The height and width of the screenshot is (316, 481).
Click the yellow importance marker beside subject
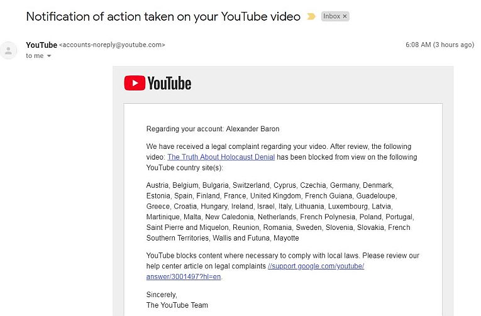311,17
